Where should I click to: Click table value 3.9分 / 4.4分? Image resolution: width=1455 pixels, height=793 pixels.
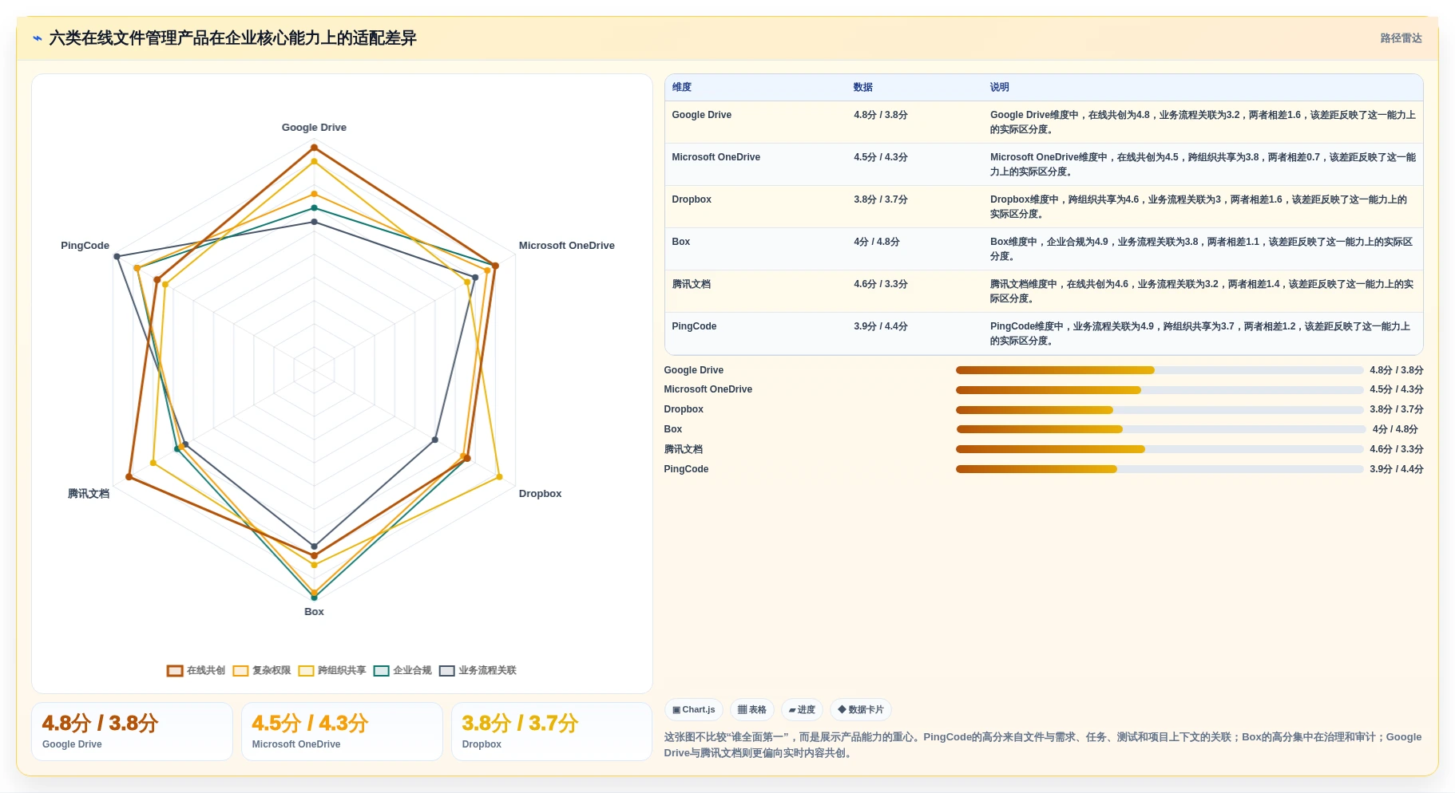click(x=880, y=326)
